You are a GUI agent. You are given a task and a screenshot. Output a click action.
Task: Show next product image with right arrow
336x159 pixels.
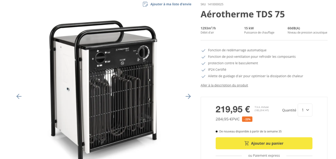188,96
